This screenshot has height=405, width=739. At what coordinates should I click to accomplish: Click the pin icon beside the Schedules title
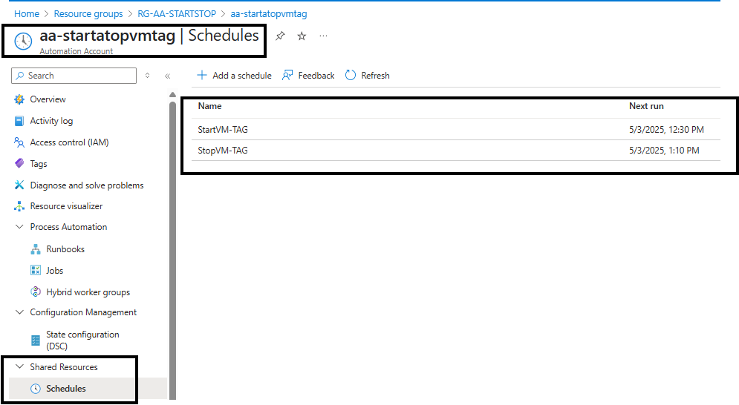[x=280, y=36]
